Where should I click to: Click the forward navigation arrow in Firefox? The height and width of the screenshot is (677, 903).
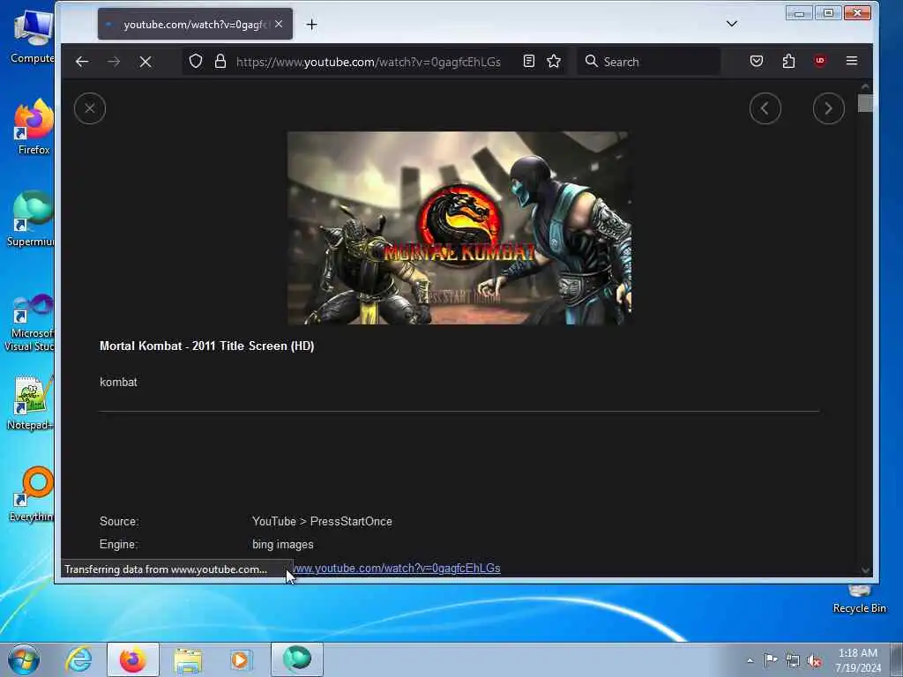pos(114,62)
